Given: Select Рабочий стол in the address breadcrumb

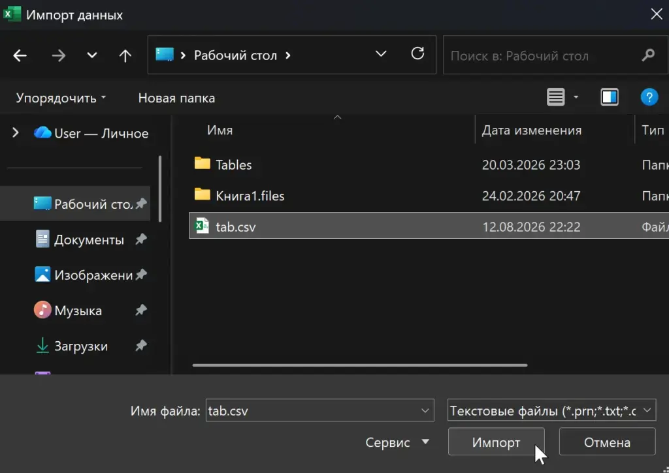Looking at the screenshot, I should point(235,55).
